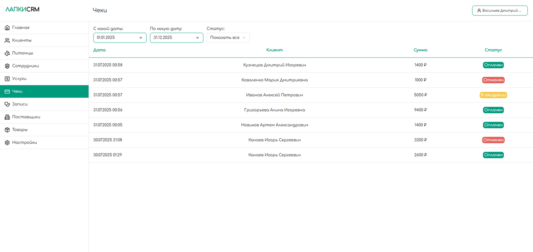This screenshot has height=252, width=533.
Task: Click the list icon beside Услуги
Action: [7, 79]
